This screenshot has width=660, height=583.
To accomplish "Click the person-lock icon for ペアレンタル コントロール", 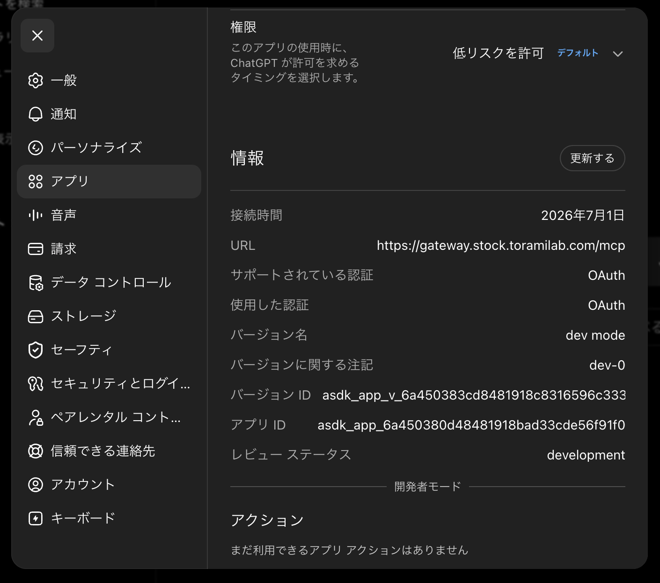I will (36, 417).
